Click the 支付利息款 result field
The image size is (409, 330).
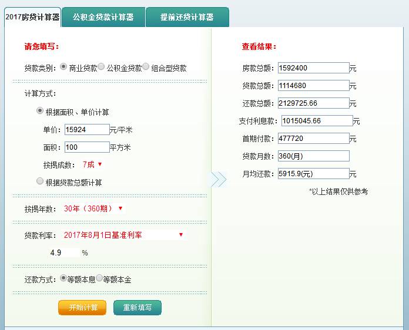(317, 121)
